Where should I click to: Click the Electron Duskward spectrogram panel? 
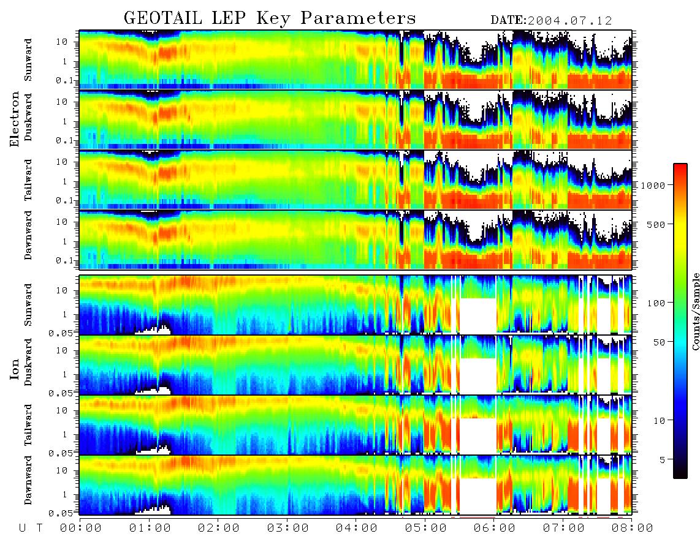tap(356, 119)
